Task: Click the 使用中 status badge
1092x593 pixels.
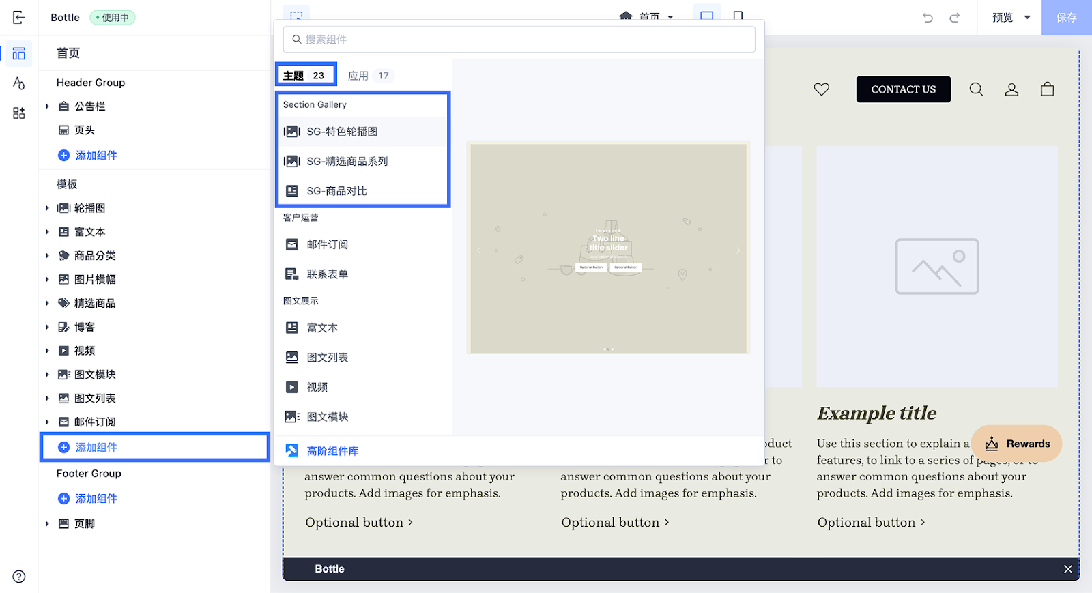Action: point(113,18)
